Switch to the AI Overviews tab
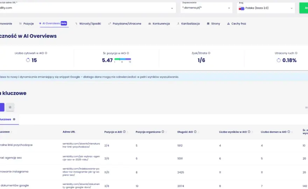This screenshot has width=308, height=189. click(53, 23)
